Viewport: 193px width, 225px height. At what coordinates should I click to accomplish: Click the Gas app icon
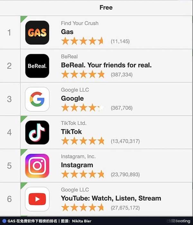(x=37, y=33)
